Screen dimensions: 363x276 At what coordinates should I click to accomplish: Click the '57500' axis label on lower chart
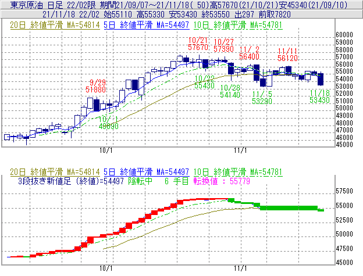(x=344, y=191)
